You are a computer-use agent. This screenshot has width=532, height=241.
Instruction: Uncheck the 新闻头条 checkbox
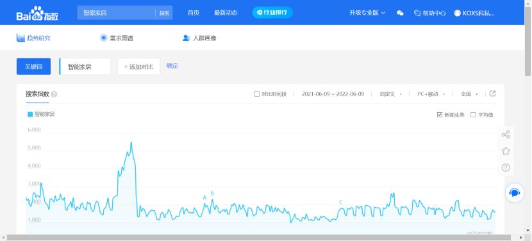point(440,115)
